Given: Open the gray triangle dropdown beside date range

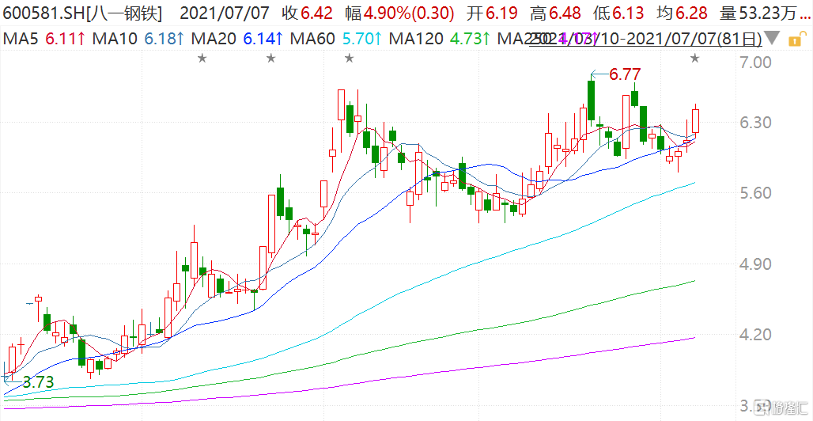Looking at the screenshot, I should click(x=773, y=39).
